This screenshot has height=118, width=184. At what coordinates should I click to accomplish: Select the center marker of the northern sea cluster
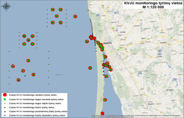[57, 16]
